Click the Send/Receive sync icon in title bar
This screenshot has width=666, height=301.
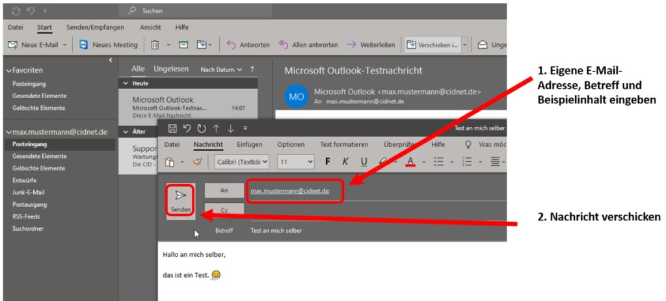[16, 10]
